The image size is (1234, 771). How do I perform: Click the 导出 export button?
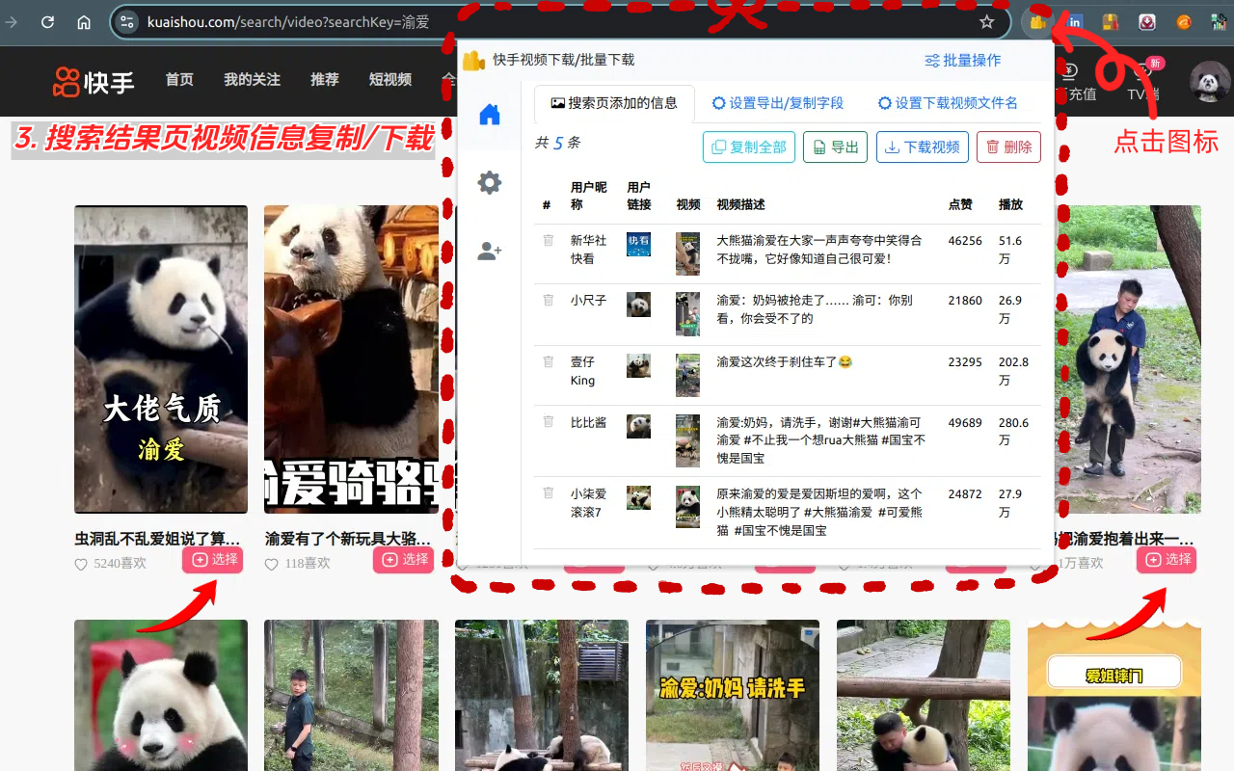coord(835,146)
